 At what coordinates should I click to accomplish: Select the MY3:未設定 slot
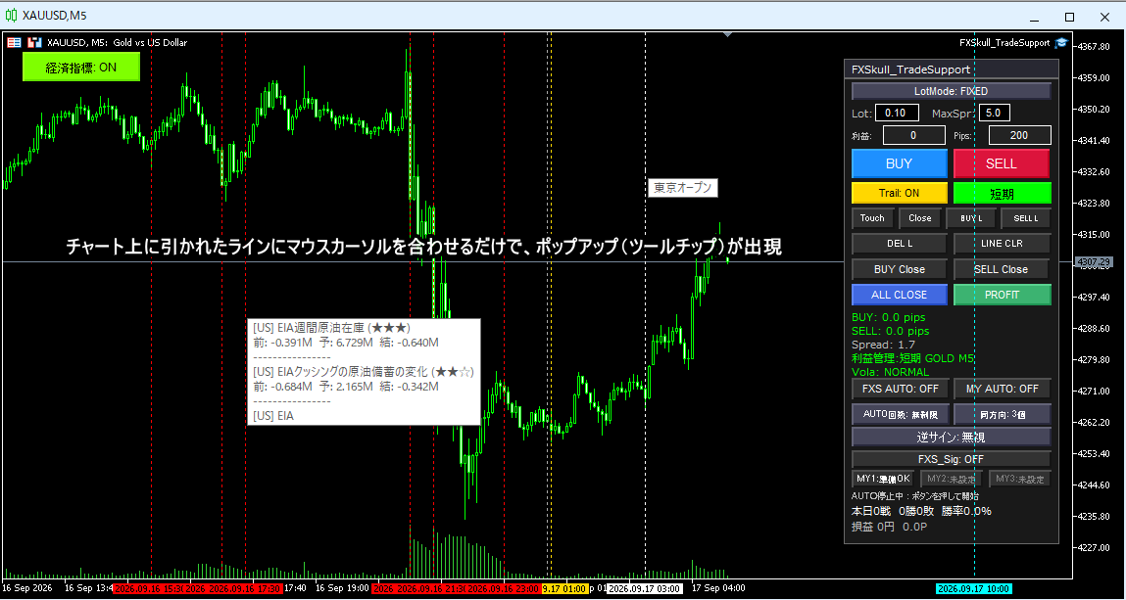click(x=1020, y=478)
